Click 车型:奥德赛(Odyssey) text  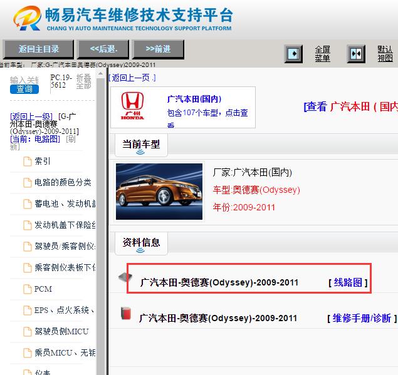(256, 190)
